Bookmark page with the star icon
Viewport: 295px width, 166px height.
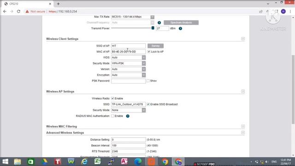click(267, 12)
